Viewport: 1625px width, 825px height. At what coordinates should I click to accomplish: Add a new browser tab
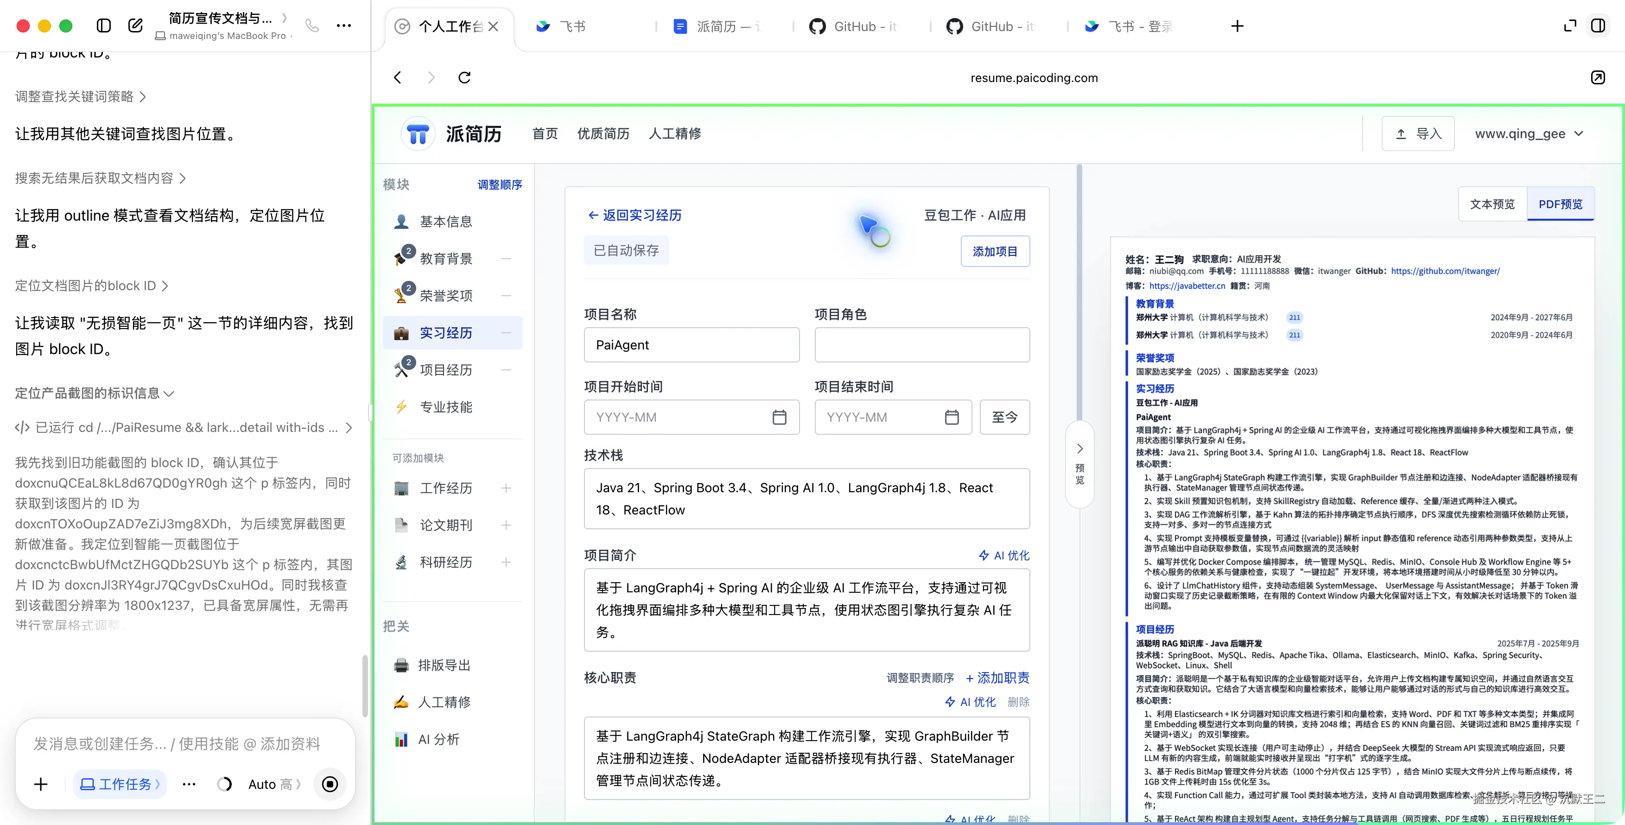[x=1237, y=26]
